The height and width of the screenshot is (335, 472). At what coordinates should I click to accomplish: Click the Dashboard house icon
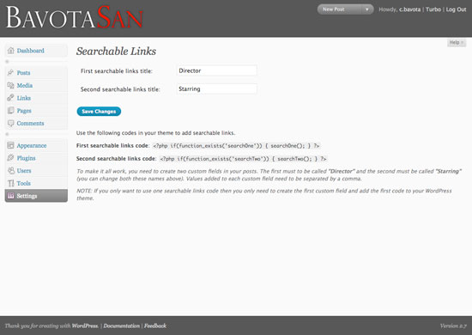11,51
